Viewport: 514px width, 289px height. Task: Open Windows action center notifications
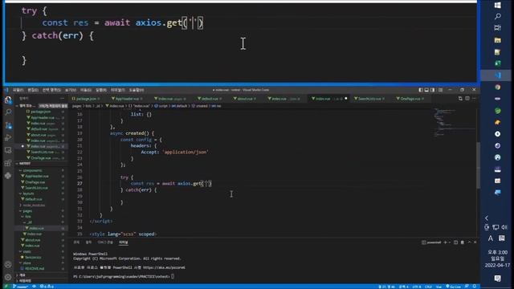497,279
